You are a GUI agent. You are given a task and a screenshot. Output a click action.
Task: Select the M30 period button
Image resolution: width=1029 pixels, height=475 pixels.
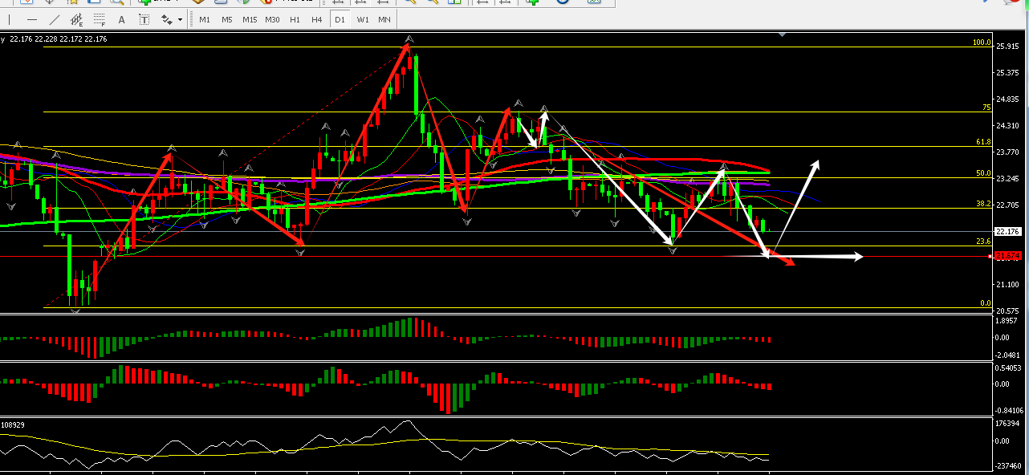tap(272, 19)
